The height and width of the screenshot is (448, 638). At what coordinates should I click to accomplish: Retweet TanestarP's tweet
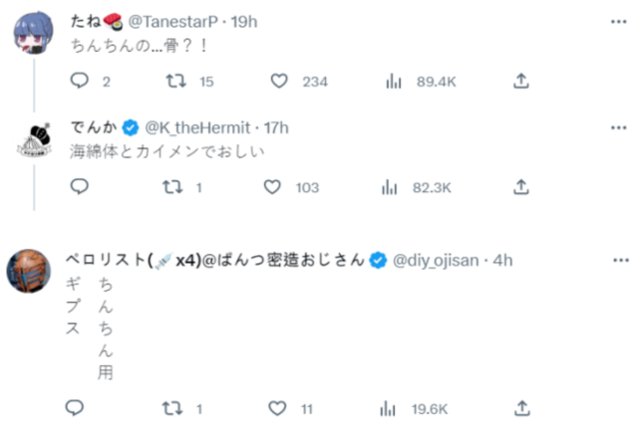(x=173, y=82)
